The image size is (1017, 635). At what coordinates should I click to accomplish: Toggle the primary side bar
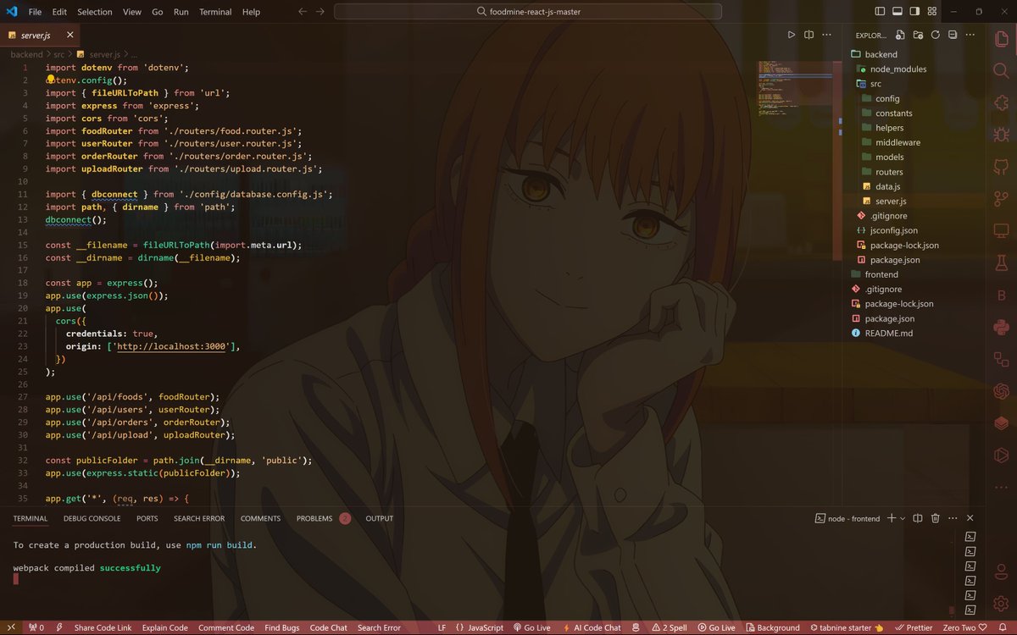pyautogui.click(x=880, y=12)
